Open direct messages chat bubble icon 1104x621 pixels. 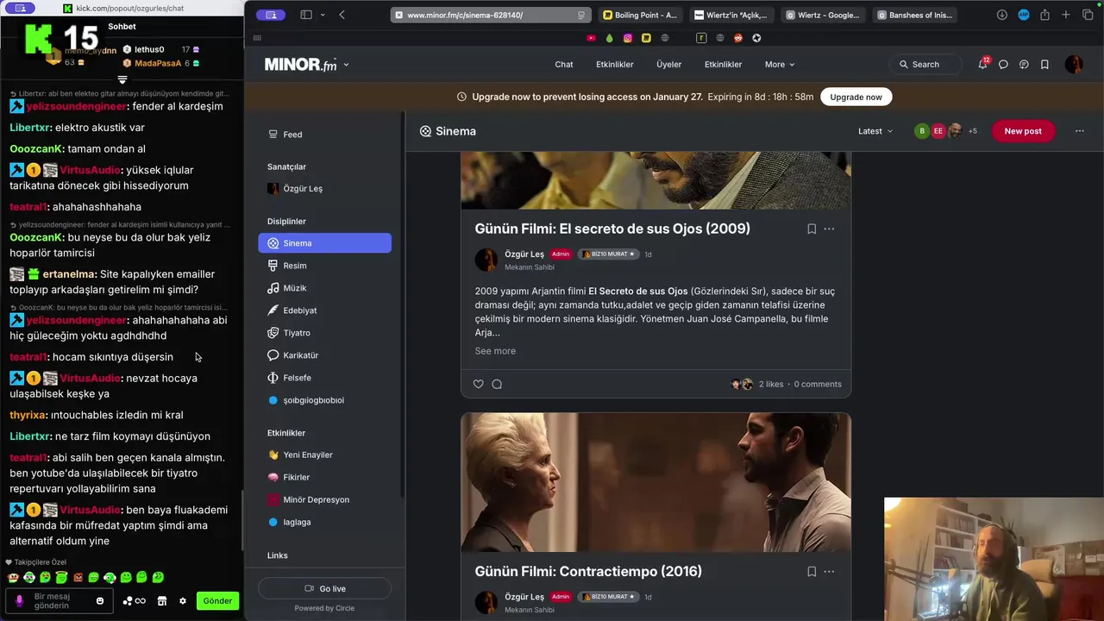1003,65
